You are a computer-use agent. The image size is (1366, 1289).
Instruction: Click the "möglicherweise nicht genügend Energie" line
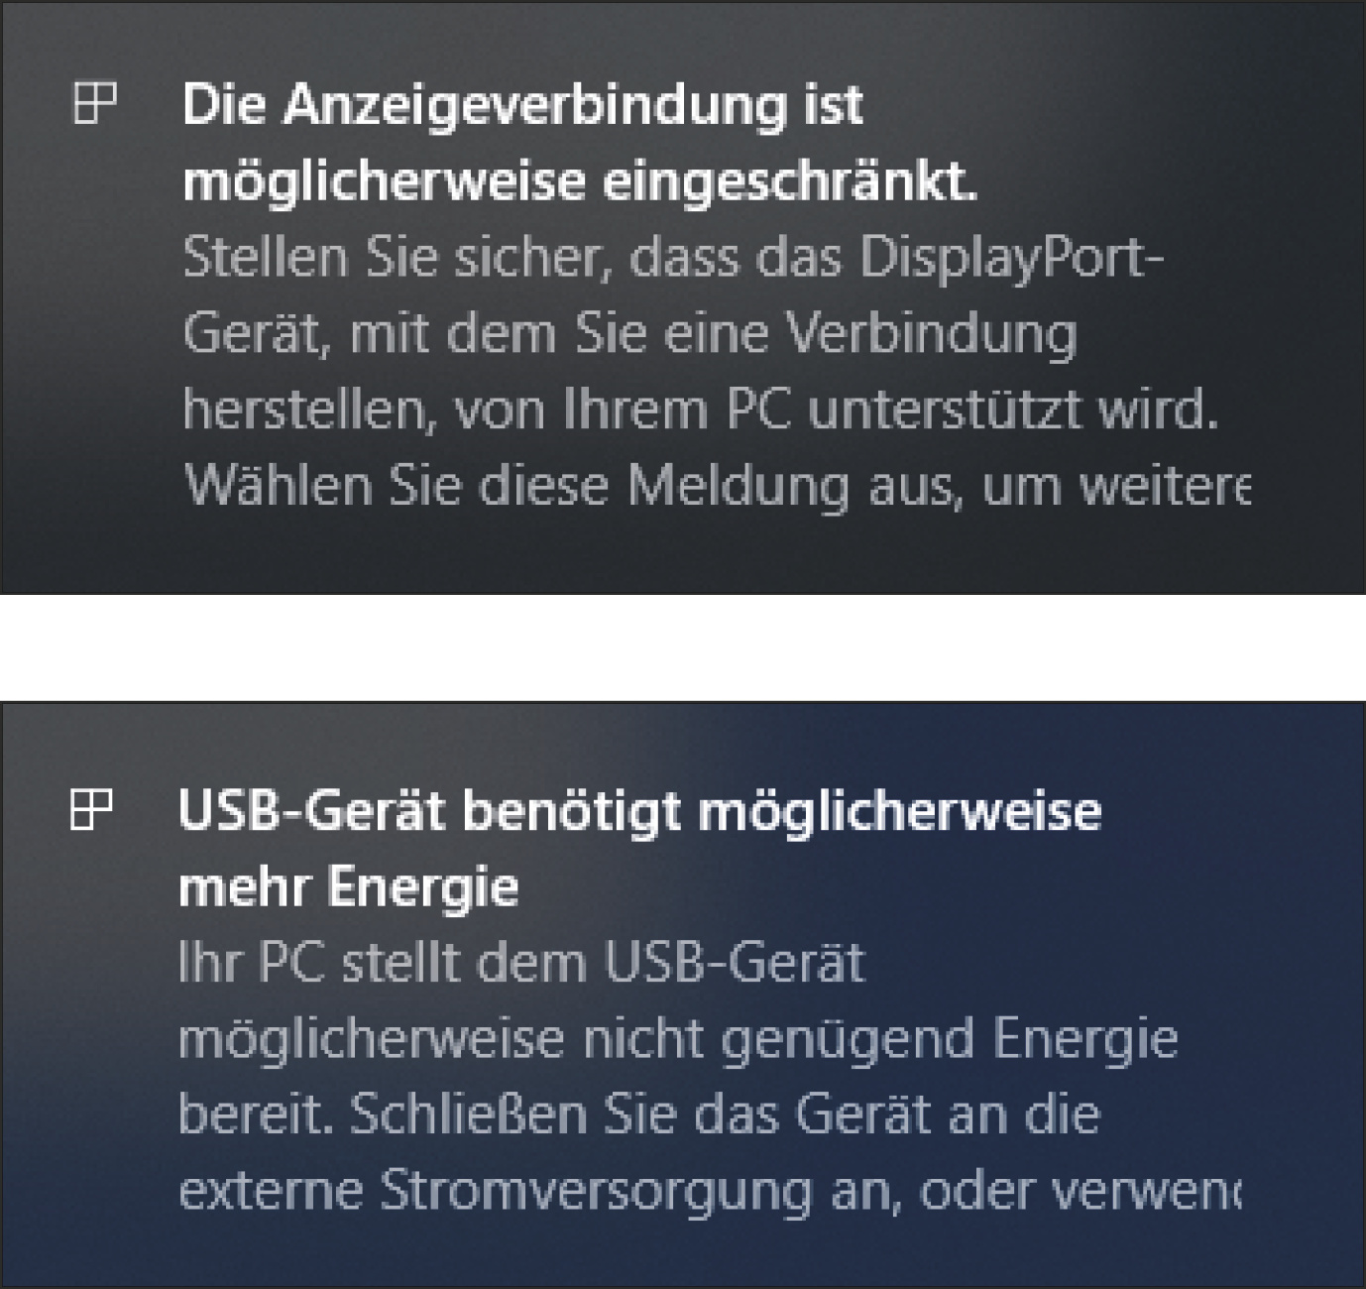(x=678, y=1039)
